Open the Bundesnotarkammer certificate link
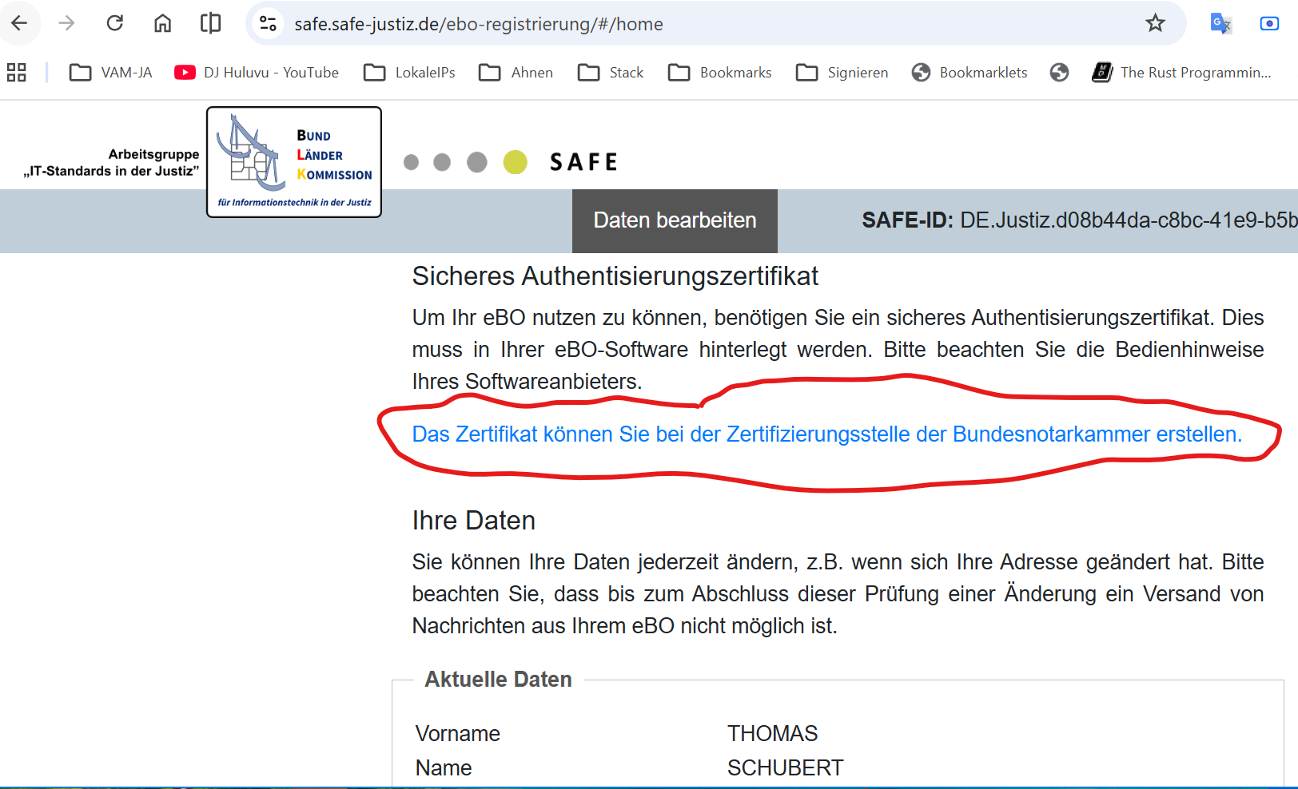Screen dimensions: 1298x789 827,434
